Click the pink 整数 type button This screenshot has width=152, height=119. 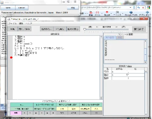tap(16, 113)
